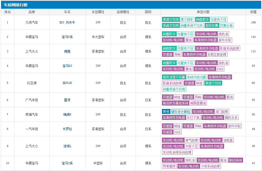The height and width of the screenshot is (171, 262).
Task: Select the 功率不足 issue tag
Action: coord(191,146)
